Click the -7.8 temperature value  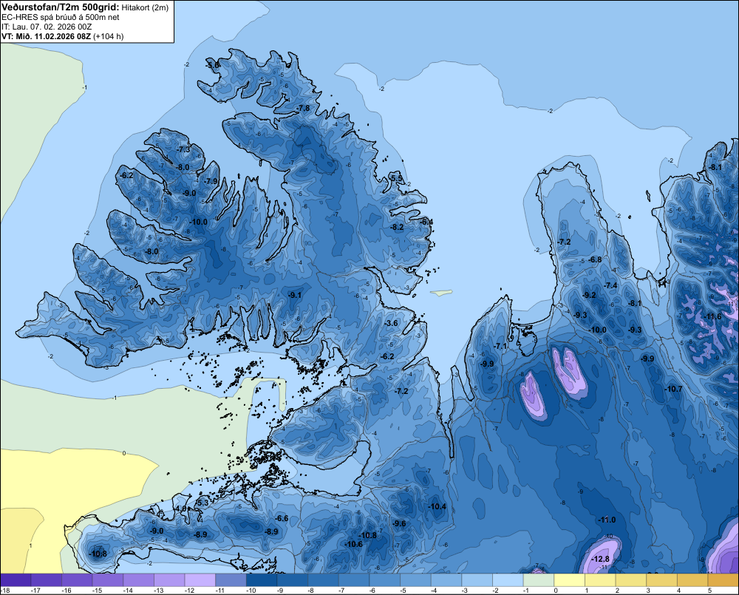(304, 108)
